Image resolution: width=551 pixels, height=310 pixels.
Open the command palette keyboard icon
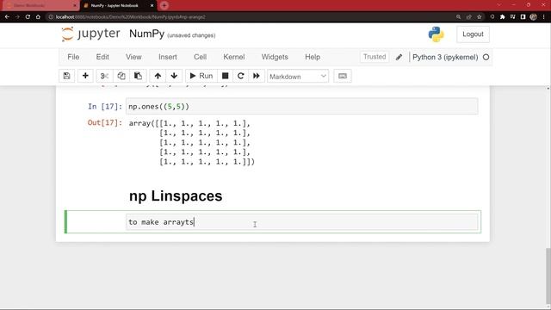point(343,76)
